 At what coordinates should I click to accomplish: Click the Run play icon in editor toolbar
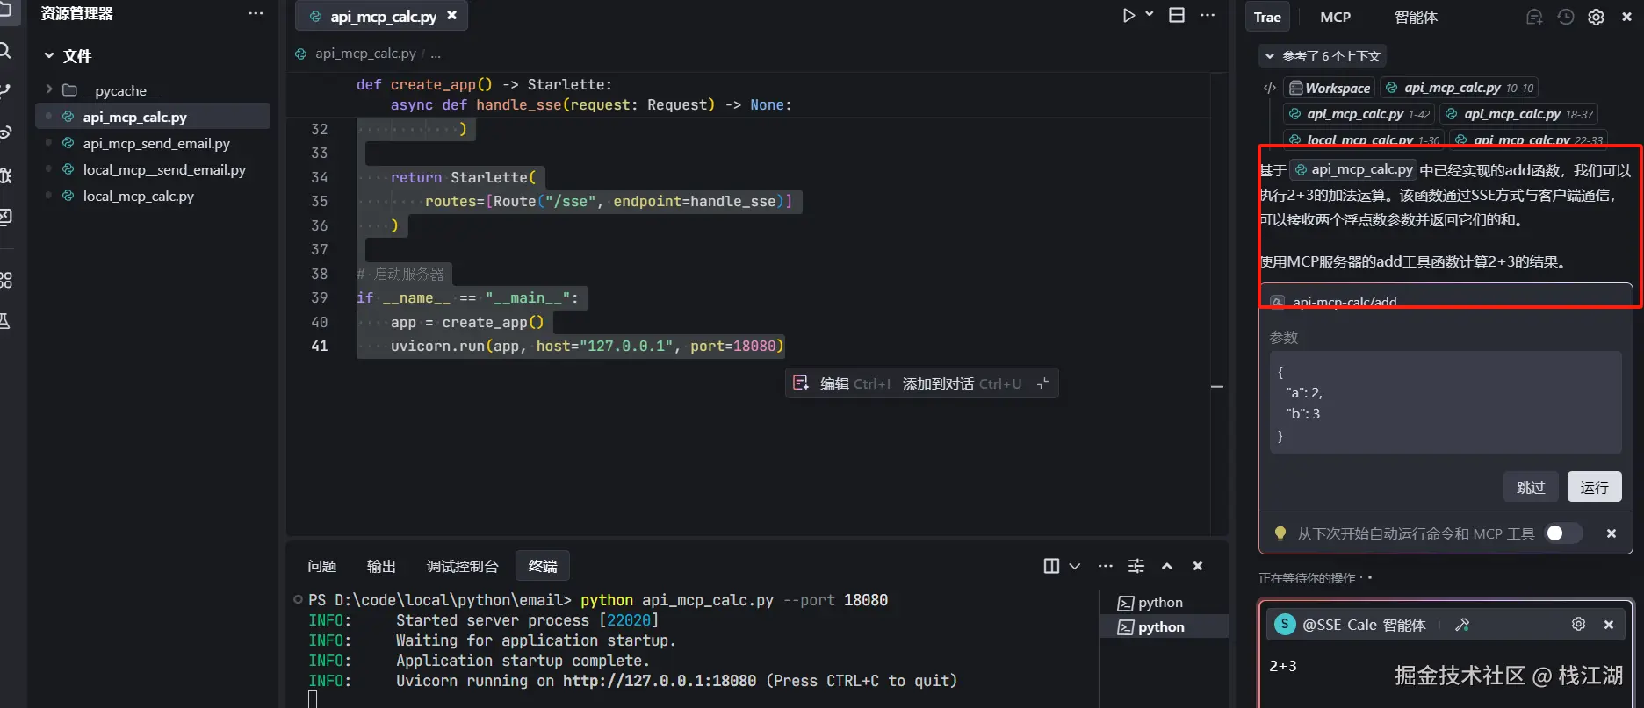coord(1128,16)
